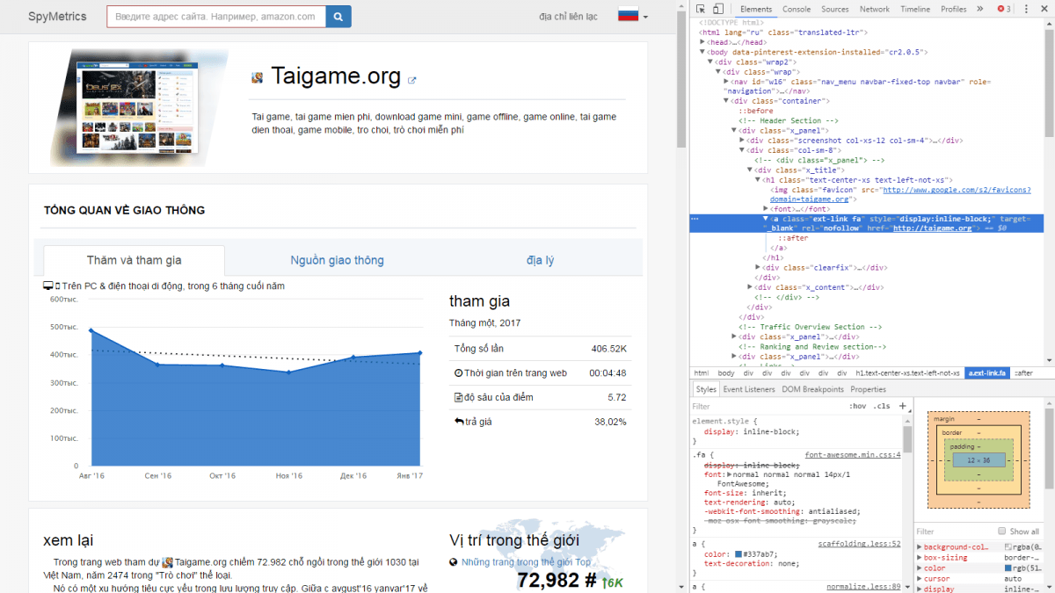
Task: Open the Russian flag language dropdown
Action: tap(633, 16)
